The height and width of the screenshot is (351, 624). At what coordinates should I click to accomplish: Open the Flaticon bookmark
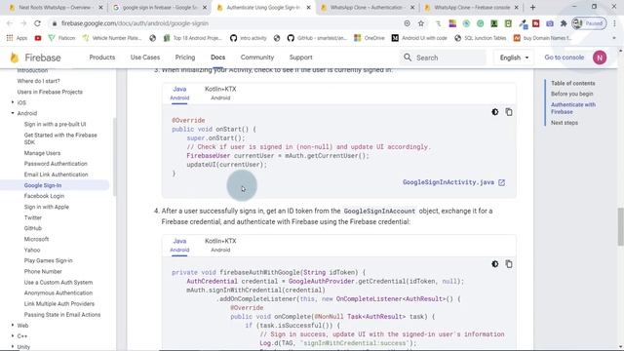point(61,38)
